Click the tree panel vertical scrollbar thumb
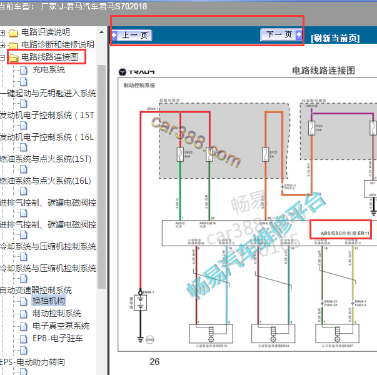The image size is (377, 375). 102,177
